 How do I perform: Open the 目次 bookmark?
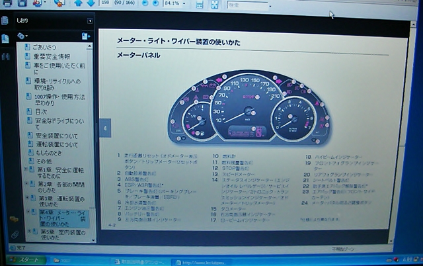41,112
